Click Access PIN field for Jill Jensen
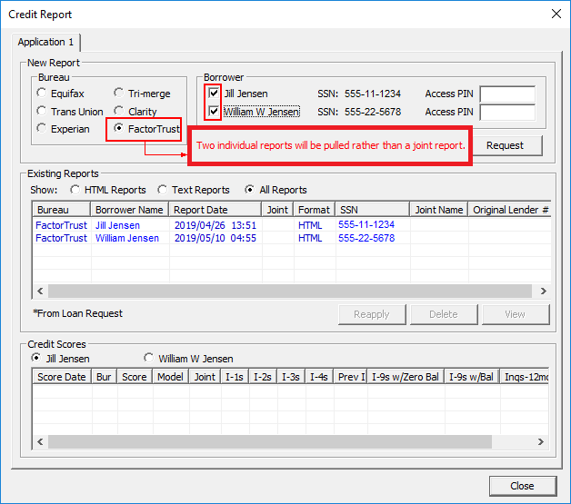The width and height of the screenshot is (571, 504). 506,94
